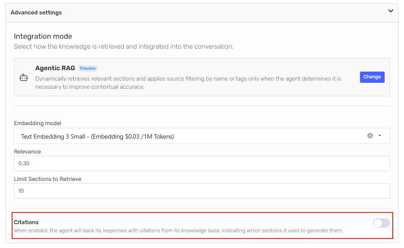Collapse the Advanced settings section chevron
Image resolution: width=404 pixels, height=248 pixels.
pos(391,11)
